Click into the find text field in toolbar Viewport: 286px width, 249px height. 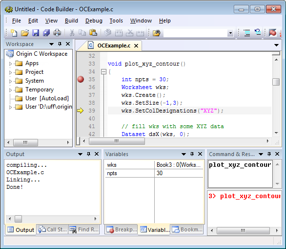tap(195, 33)
